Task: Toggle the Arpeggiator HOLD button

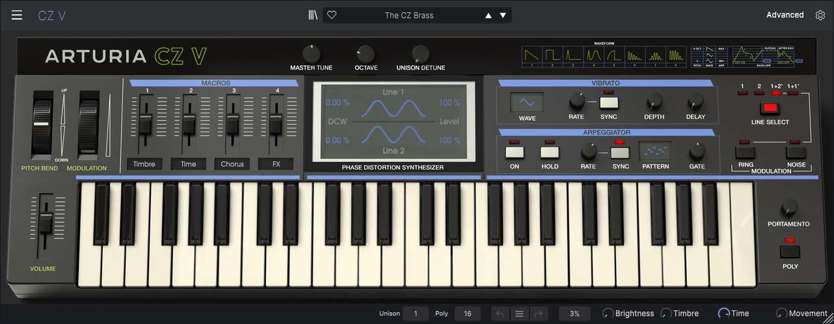Action: (x=550, y=153)
